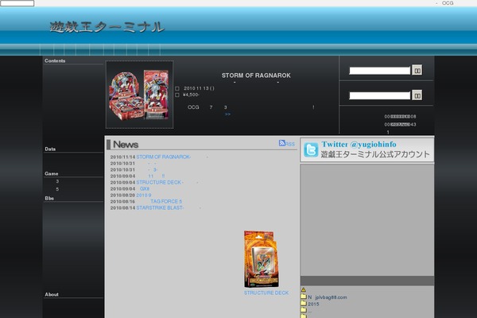Click the button beside the upper search field
Image resolution: width=477 pixels, height=318 pixels.
coord(417,70)
